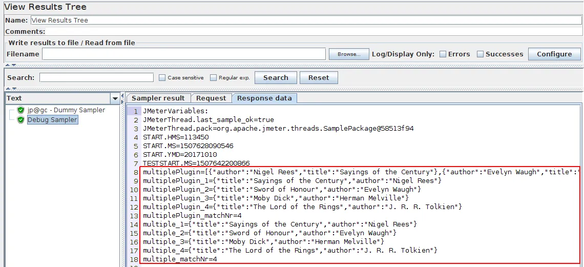Click the line "JMeterThread.last_sample_ok=true"
584x267 pixels.
pos(208,120)
